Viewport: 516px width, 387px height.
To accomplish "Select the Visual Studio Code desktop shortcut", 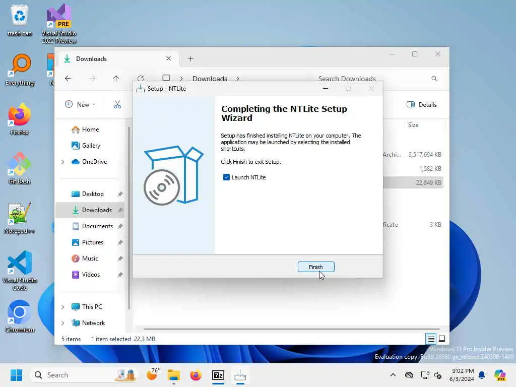I will pos(20,271).
